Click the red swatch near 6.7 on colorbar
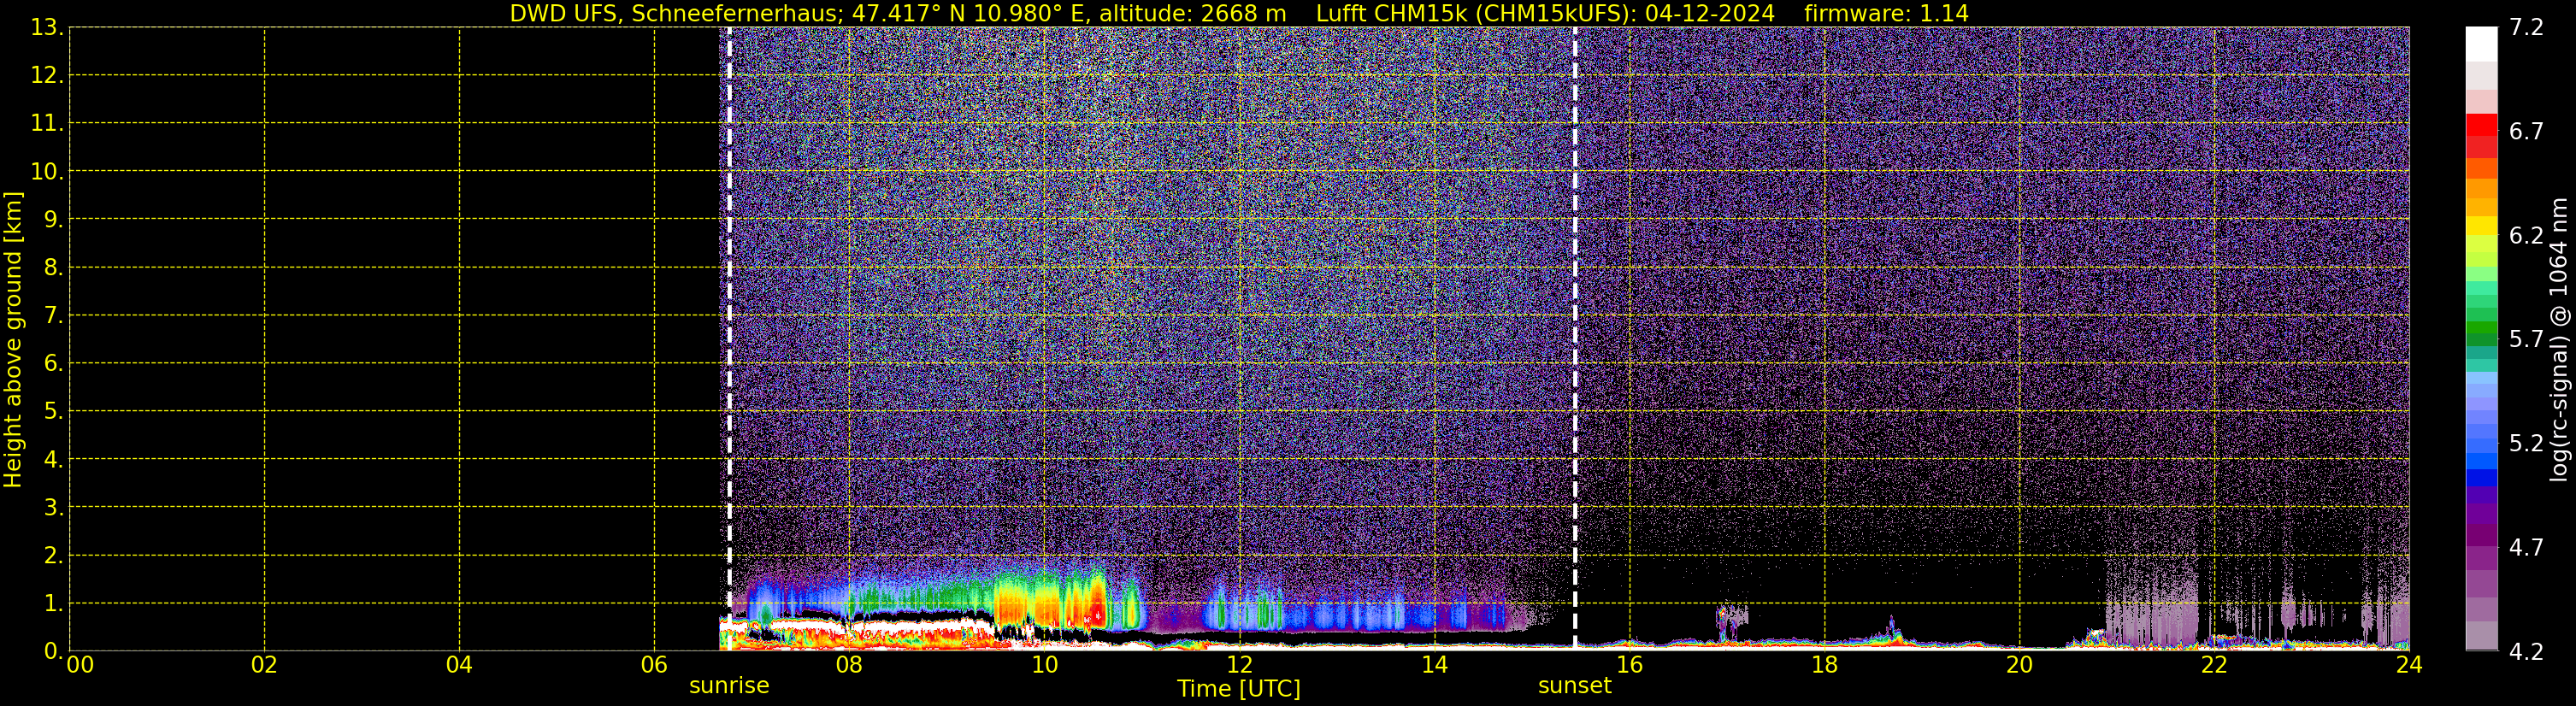Screen dimensions: 2576x706 point(2481,126)
